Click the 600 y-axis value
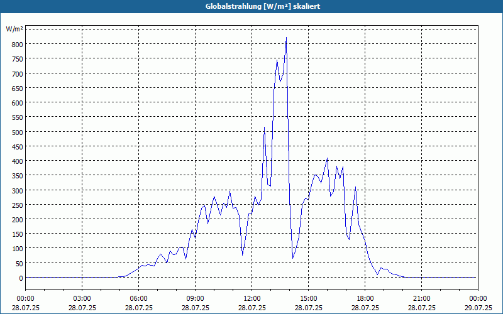503x314 pixels. point(18,103)
